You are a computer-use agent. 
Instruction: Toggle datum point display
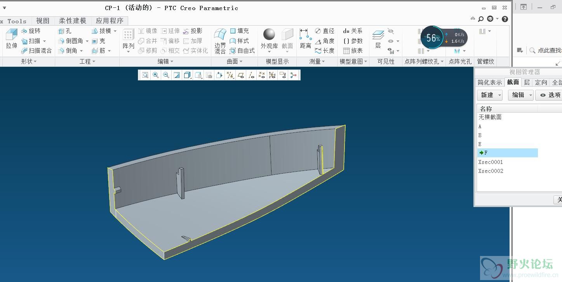click(262, 75)
